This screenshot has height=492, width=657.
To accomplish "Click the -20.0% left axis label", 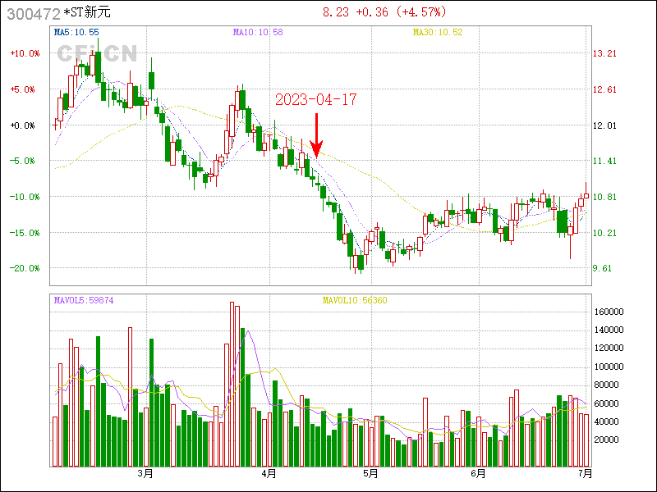I will coord(25,268).
